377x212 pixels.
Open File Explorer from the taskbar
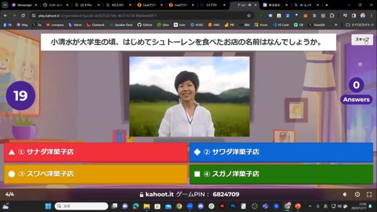coord(146,206)
